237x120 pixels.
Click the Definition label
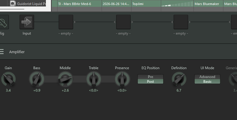(179, 68)
